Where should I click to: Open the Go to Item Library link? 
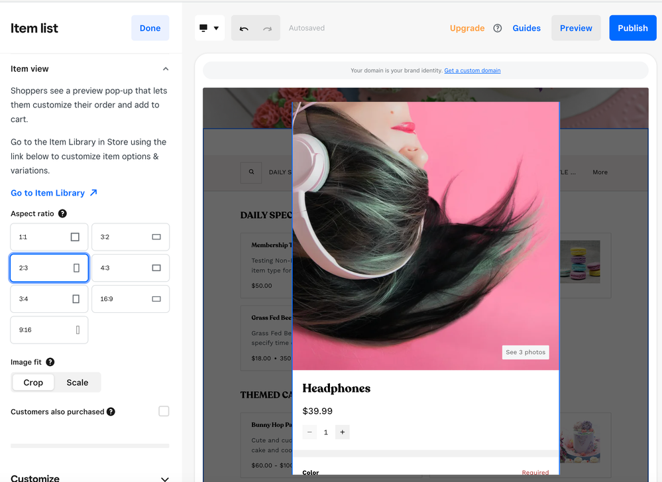click(54, 193)
